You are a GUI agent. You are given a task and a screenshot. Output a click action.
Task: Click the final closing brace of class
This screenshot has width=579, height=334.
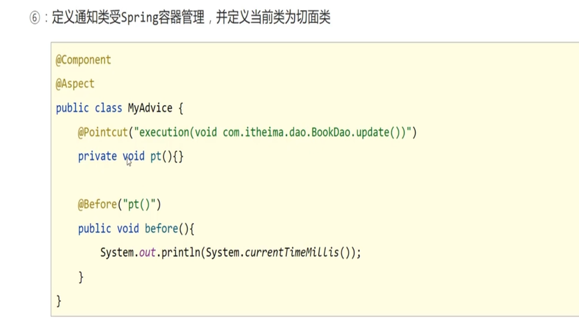pyautogui.click(x=58, y=301)
